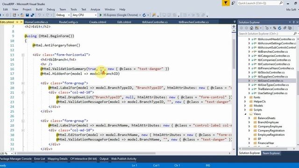299x168 pixels.
Task: Click the Solution Explorer Refresh icon
Action: coord(280,28)
